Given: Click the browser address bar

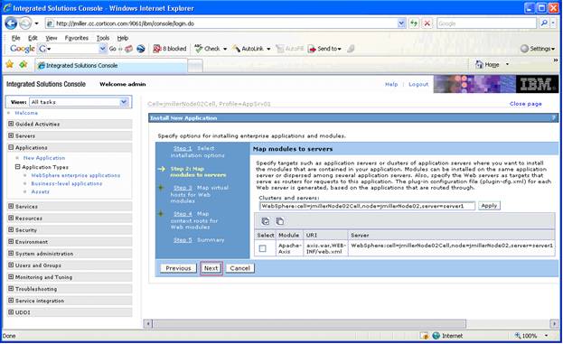Looking at the screenshot, I should [221, 23].
